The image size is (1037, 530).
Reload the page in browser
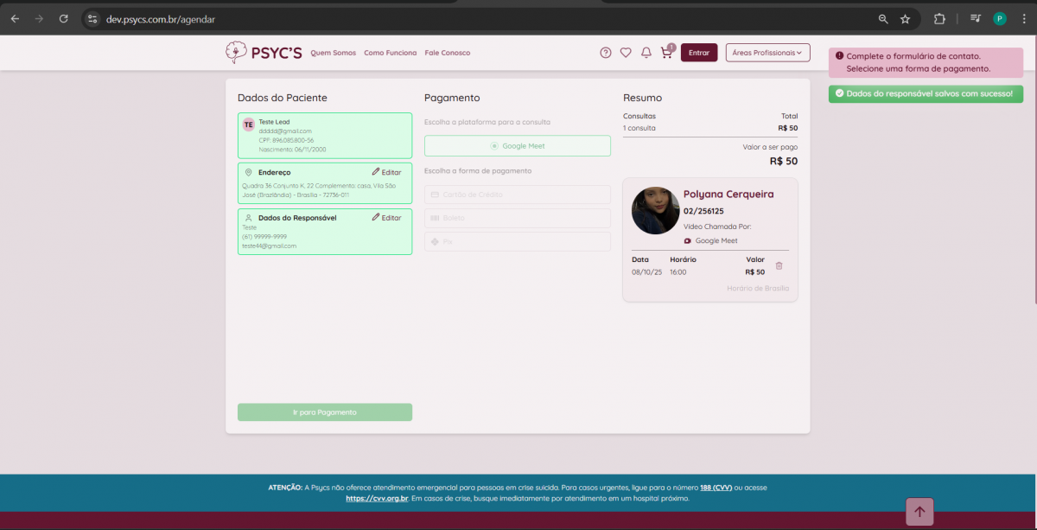(64, 18)
